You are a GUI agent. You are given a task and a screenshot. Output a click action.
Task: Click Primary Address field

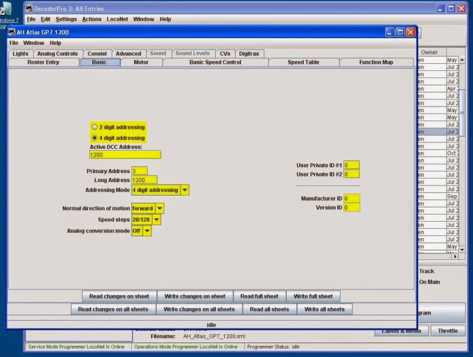coord(140,171)
